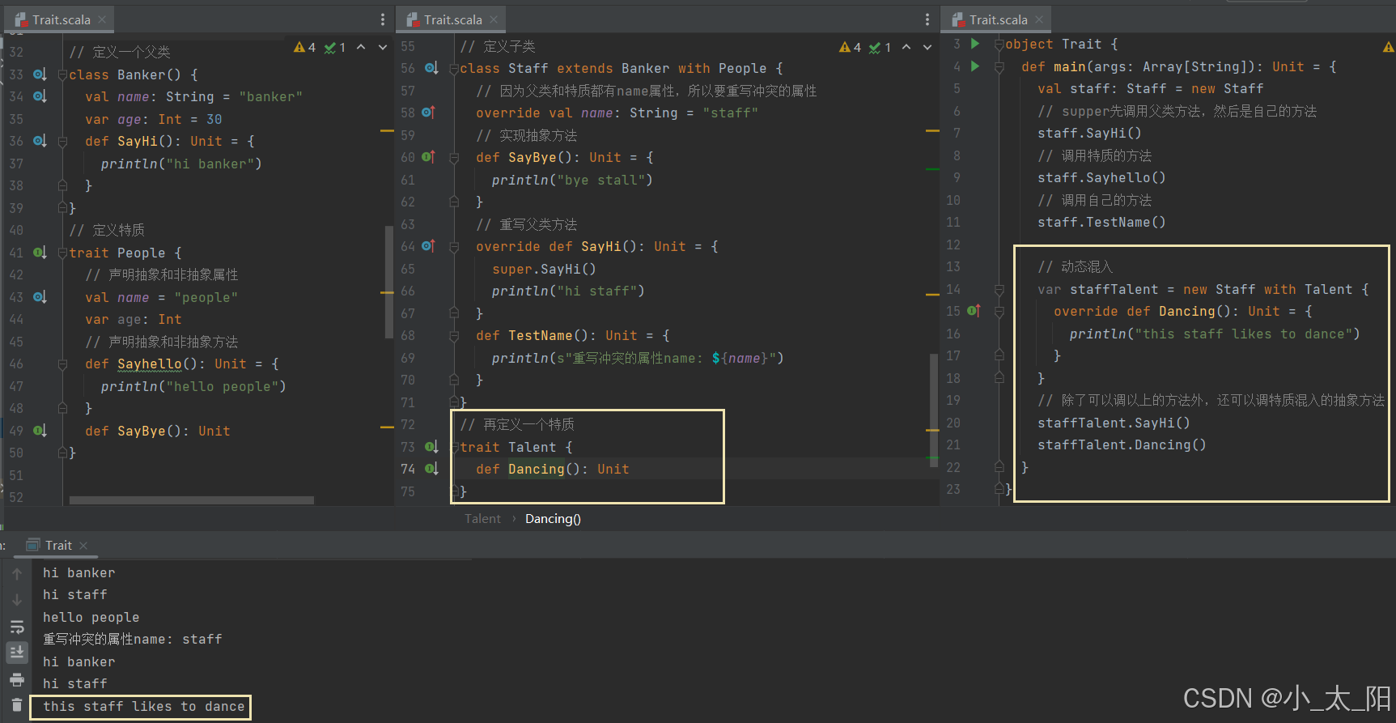Click implemented gutter icon at line 49
Viewport: 1396px width, 723px height.
point(40,431)
